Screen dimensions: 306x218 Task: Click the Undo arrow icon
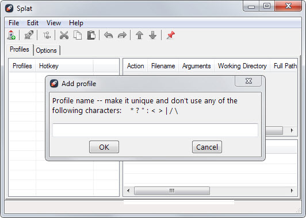[109, 35]
